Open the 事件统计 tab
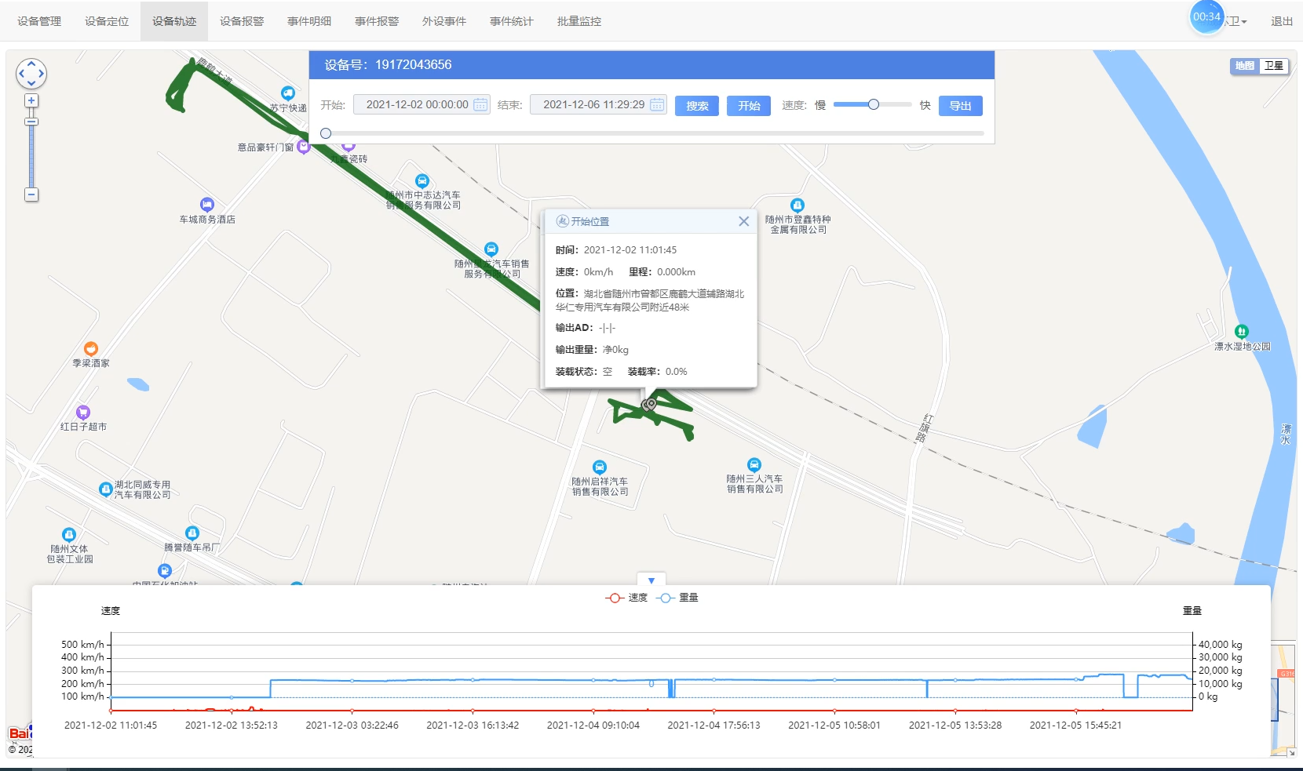This screenshot has width=1303, height=771. click(x=511, y=21)
